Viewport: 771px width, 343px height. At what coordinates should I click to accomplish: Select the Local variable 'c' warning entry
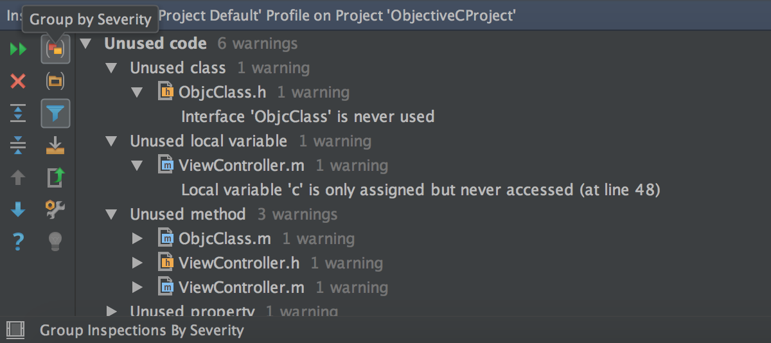(x=420, y=190)
